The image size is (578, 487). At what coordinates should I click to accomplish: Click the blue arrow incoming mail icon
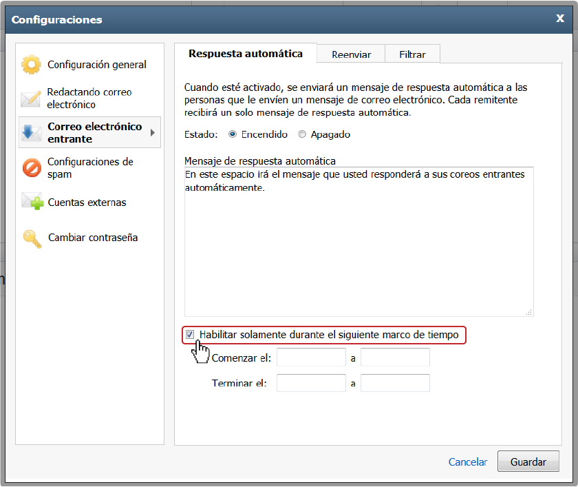[31, 133]
